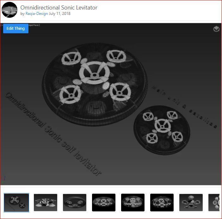
Task: Select the partially visible eighth thumbnail
Action: click(x=214, y=203)
